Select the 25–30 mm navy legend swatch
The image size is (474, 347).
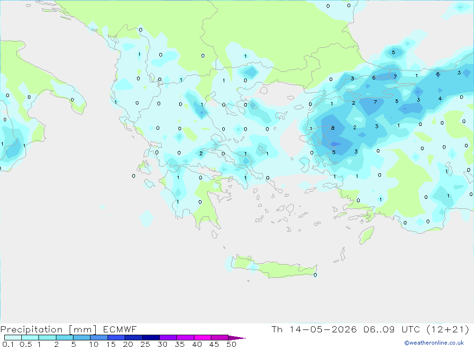151,338
